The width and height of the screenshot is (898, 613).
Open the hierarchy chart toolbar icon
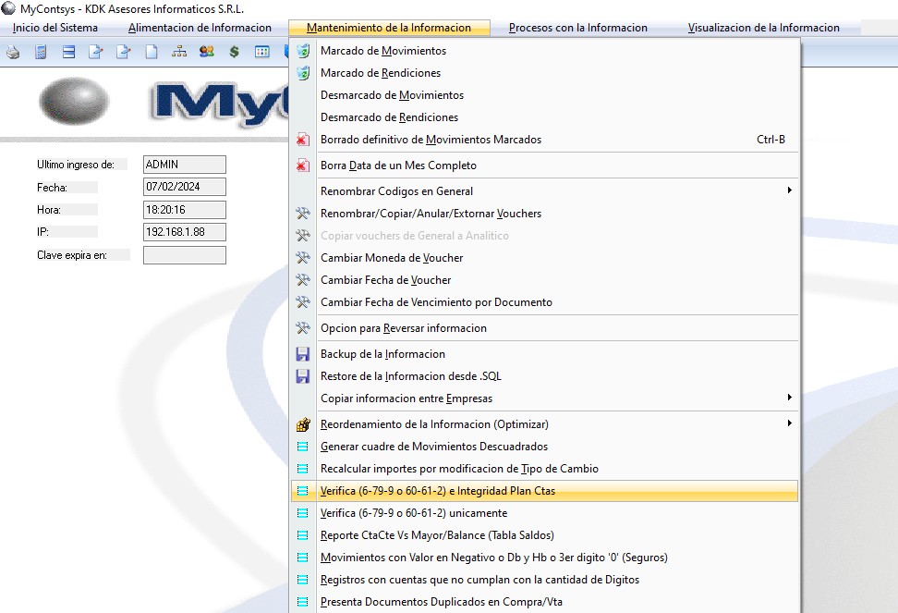pos(179,52)
